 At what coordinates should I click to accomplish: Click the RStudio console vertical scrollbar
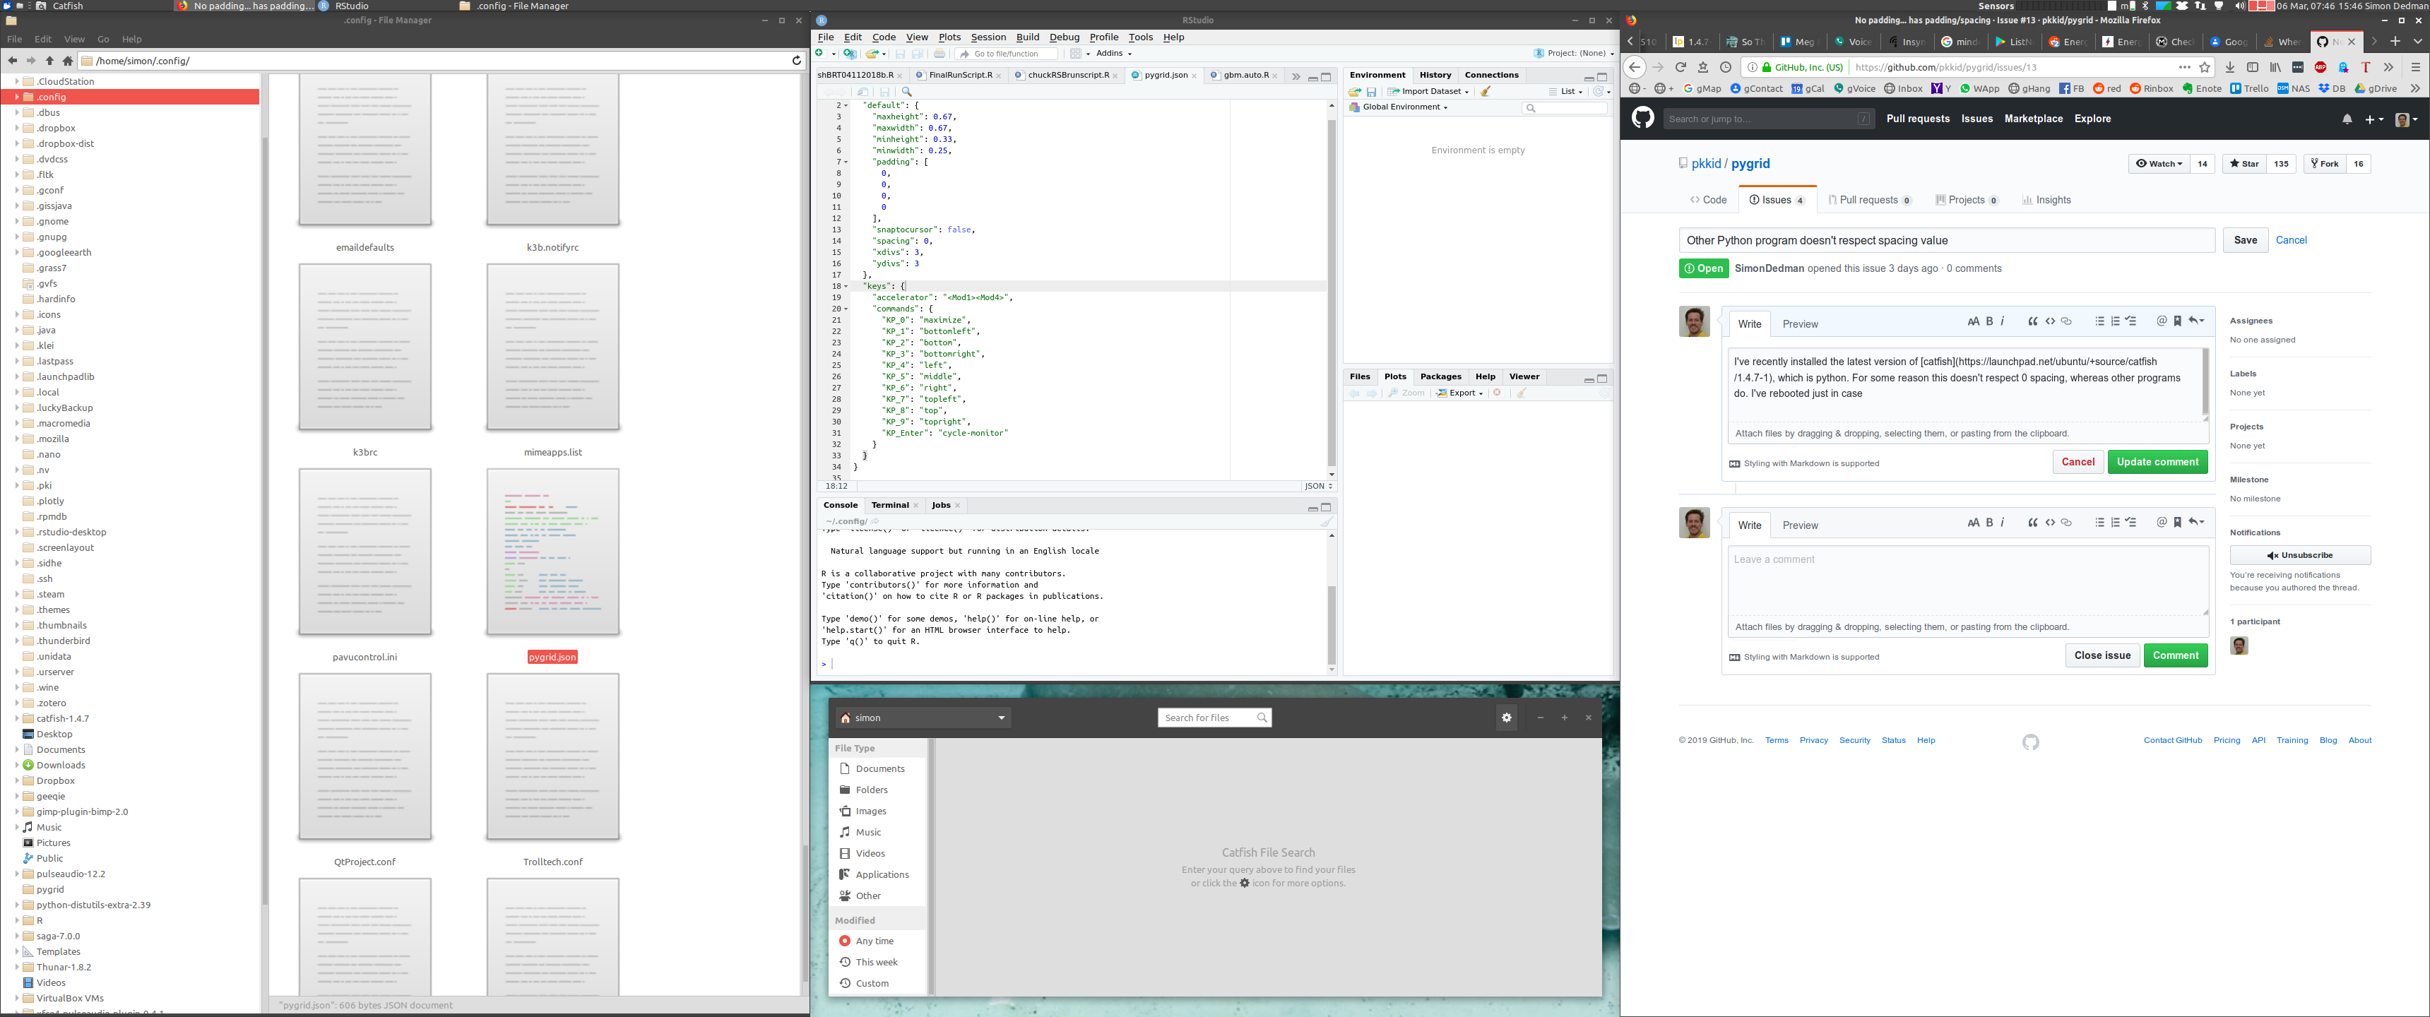pyautogui.click(x=1331, y=626)
